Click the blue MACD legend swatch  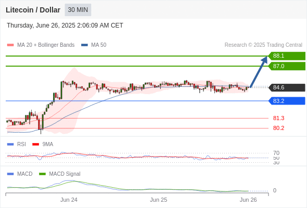[x=10, y=174]
